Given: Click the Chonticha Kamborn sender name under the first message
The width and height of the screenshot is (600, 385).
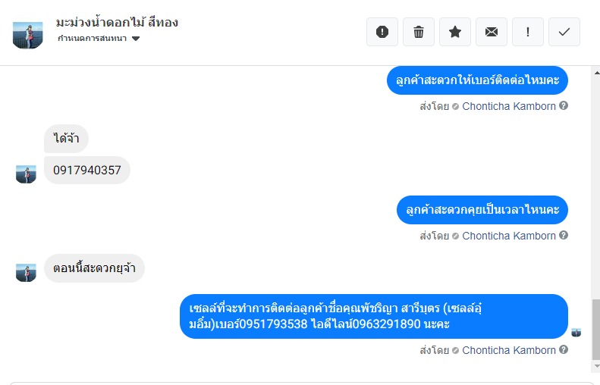Looking at the screenshot, I should [x=509, y=106].
